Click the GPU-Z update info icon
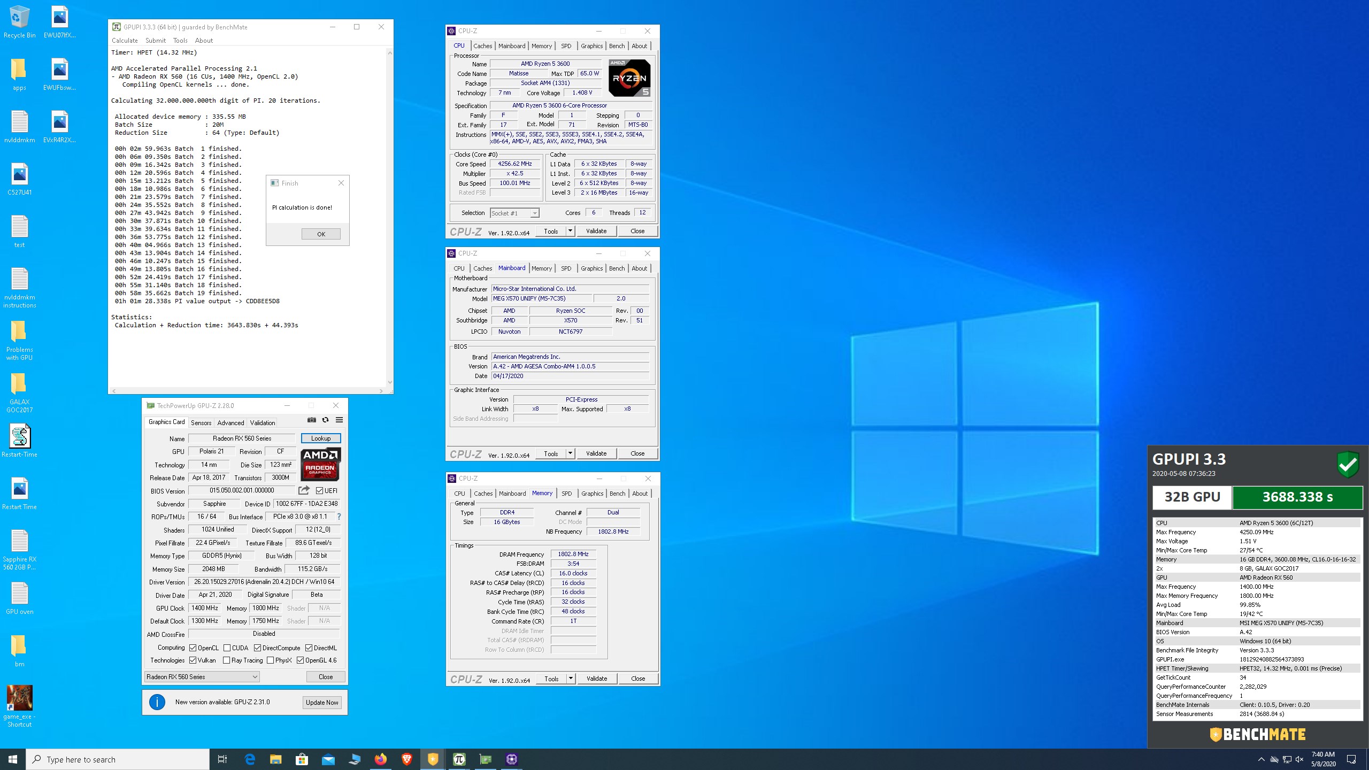 [157, 702]
